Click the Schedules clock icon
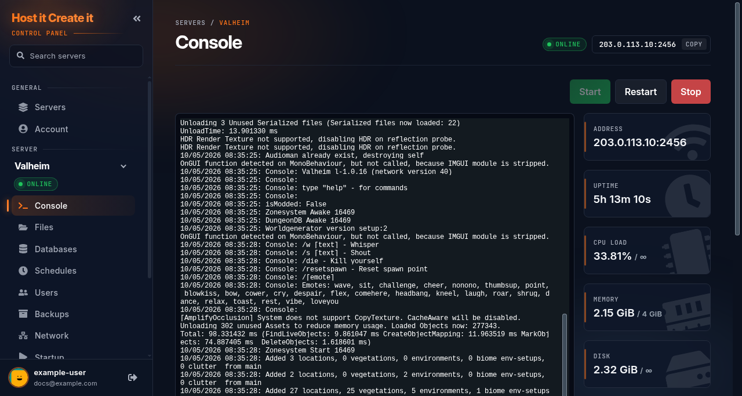Screen dimensions: 742x396 [x=23, y=271]
